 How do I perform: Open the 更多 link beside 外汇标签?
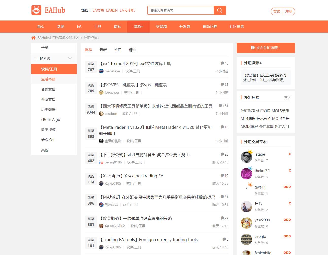coord(287,98)
